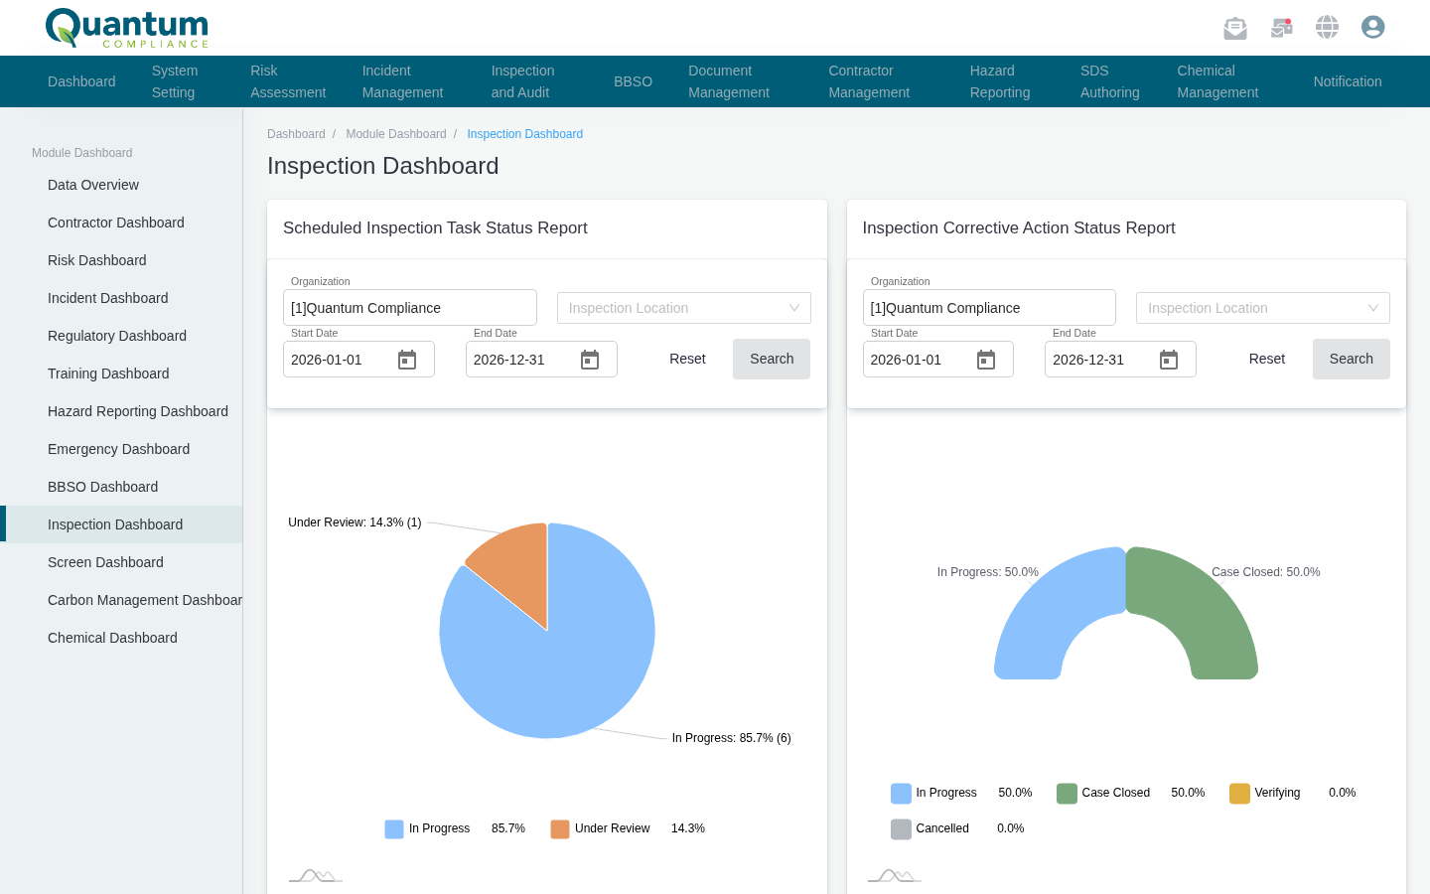This screenshot has width=1430, height=894.
Task: Click Reset in Corrective Action report
Action: tap(1267, 359)
